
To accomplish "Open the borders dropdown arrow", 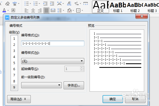I will [82, 10].
